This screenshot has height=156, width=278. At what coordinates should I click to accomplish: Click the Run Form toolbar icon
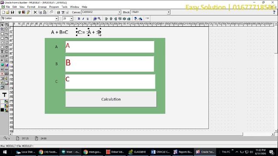[20, 12]
